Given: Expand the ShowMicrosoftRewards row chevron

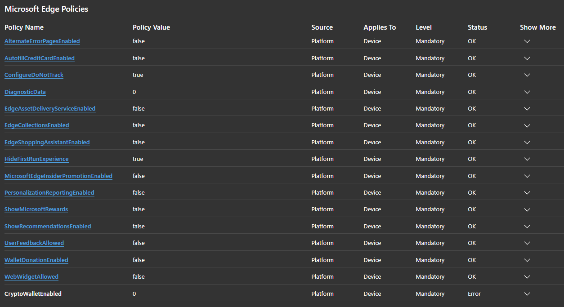Looking at the screenshot, I should tap(527, 209).
